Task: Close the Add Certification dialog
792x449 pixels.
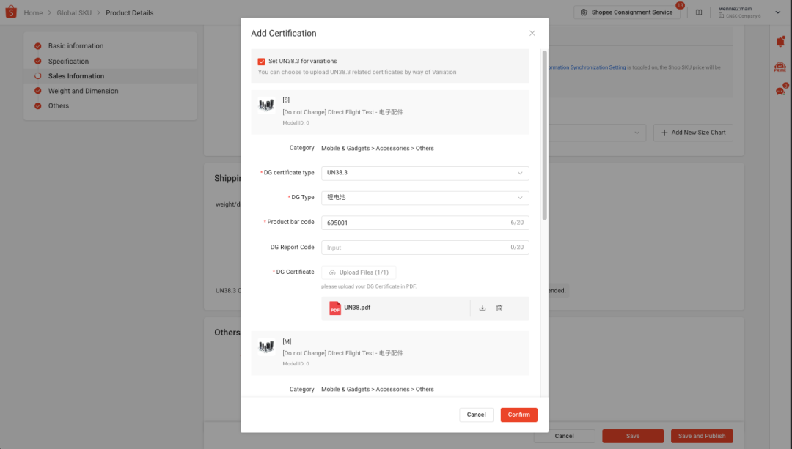Action: pyautogui.click(x=532, y=33)
